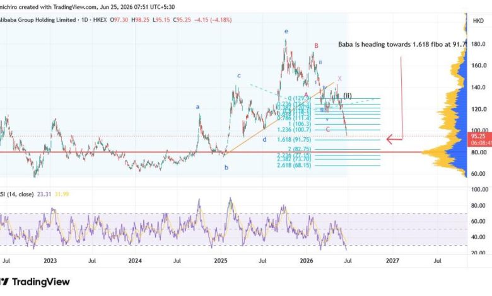The image size is (492, 296).
Task: Open the HKD currency label on the price axis
Action: [478, 21]
